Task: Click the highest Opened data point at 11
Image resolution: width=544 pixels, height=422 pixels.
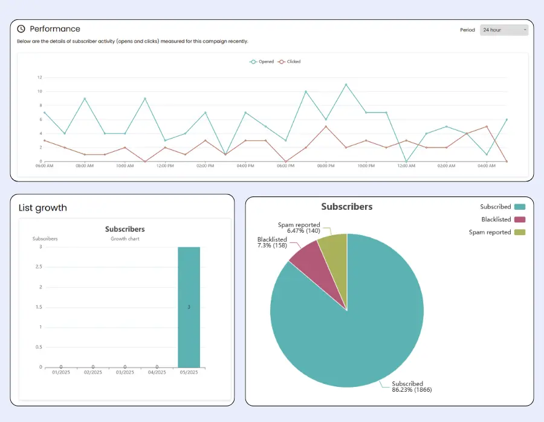Action: (x=346, y=85)
